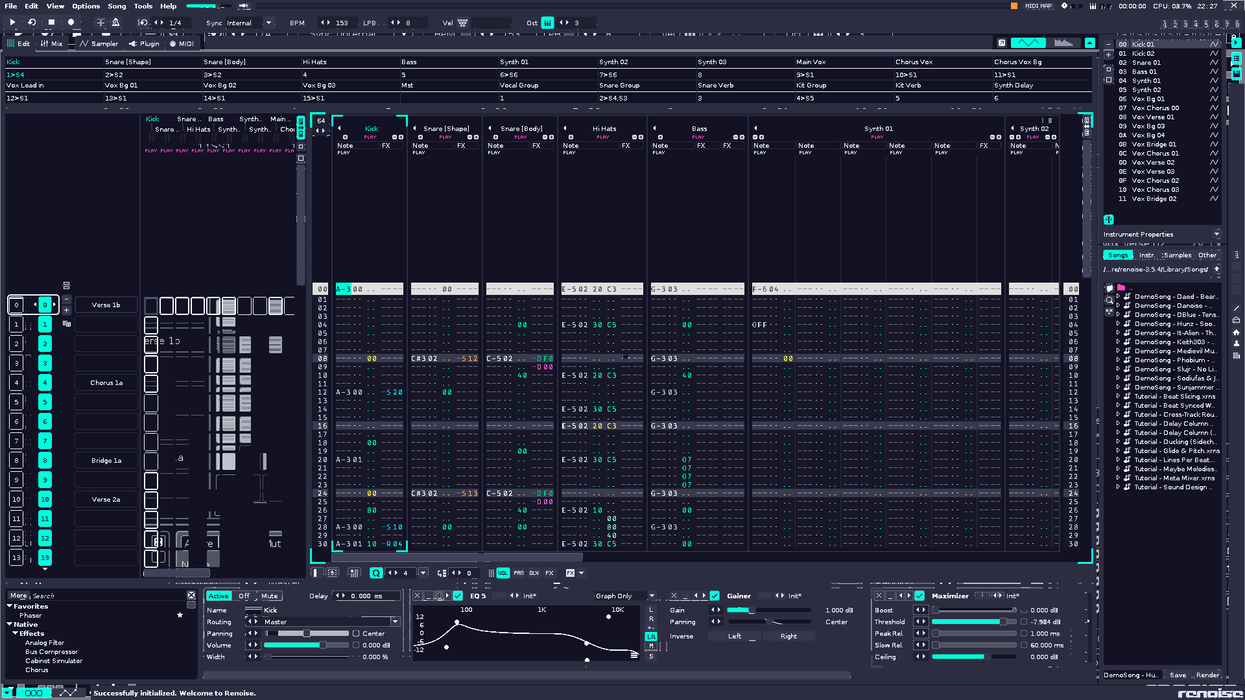This screenshot has height=700, width=1245.
Task: Adjust the track Volume slider
Action: (306, 645)
